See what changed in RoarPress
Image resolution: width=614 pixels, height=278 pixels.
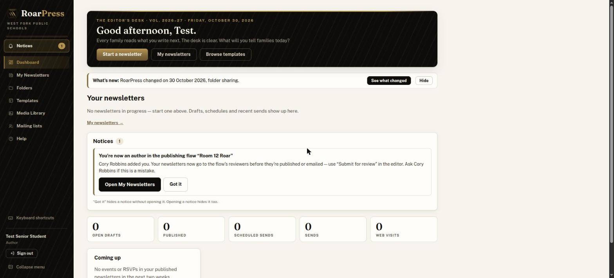coord(389,81)
